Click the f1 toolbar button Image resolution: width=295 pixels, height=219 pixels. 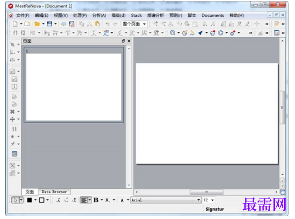pyautogui.click(x=15, y=33)
